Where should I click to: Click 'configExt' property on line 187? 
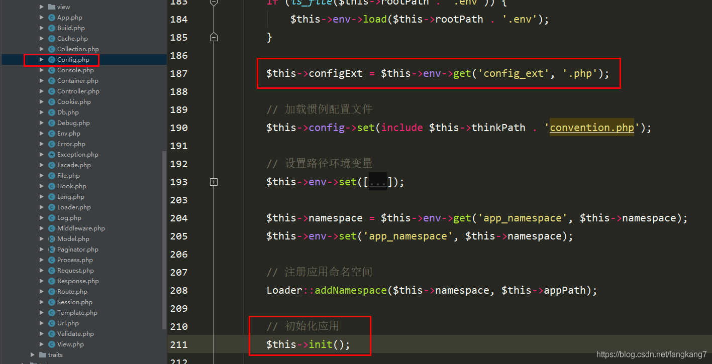coord(336,73)
